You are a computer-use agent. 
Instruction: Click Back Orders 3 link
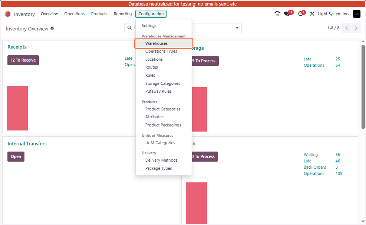click(x=321, y=167)
